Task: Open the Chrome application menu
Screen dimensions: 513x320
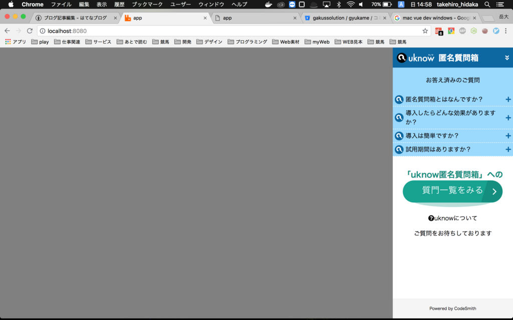Action: point(33,4)
